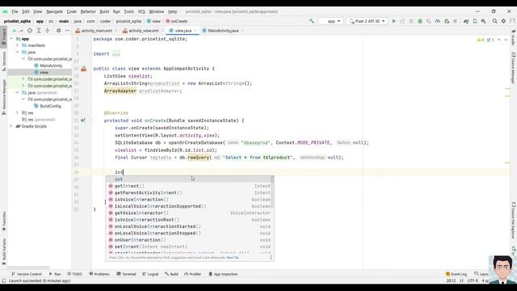Image resolution: width=517 pixels, height=291 pixels.
Task: Expand the Gradle Scripts node
Action: tap(12, 126)
